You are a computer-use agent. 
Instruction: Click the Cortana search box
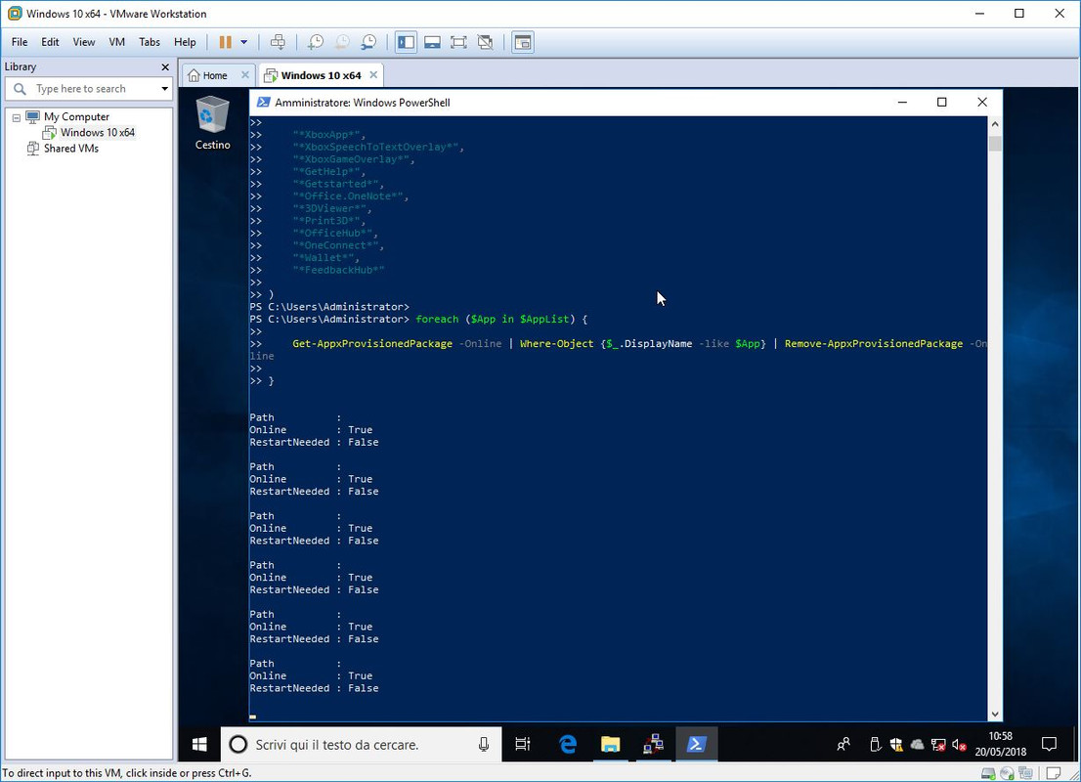click(x=361, y=744)
